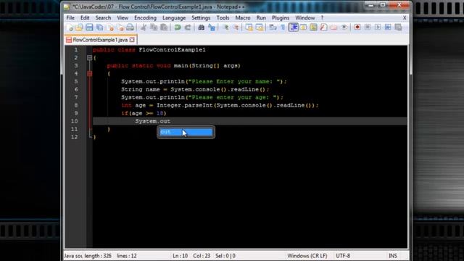Open Find with the binoculars icon
The height and width of the screenshot is (261, 464).
click(x=202, y=28)
